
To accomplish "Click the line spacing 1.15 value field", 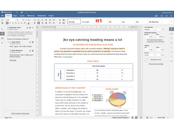I will point(161,29).
